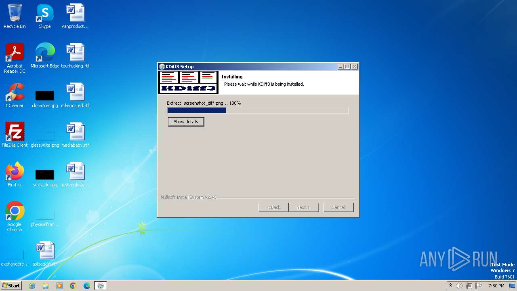Launch Skype from the desktop
Viewport: 517px width, 291px height.
[44, 16]
